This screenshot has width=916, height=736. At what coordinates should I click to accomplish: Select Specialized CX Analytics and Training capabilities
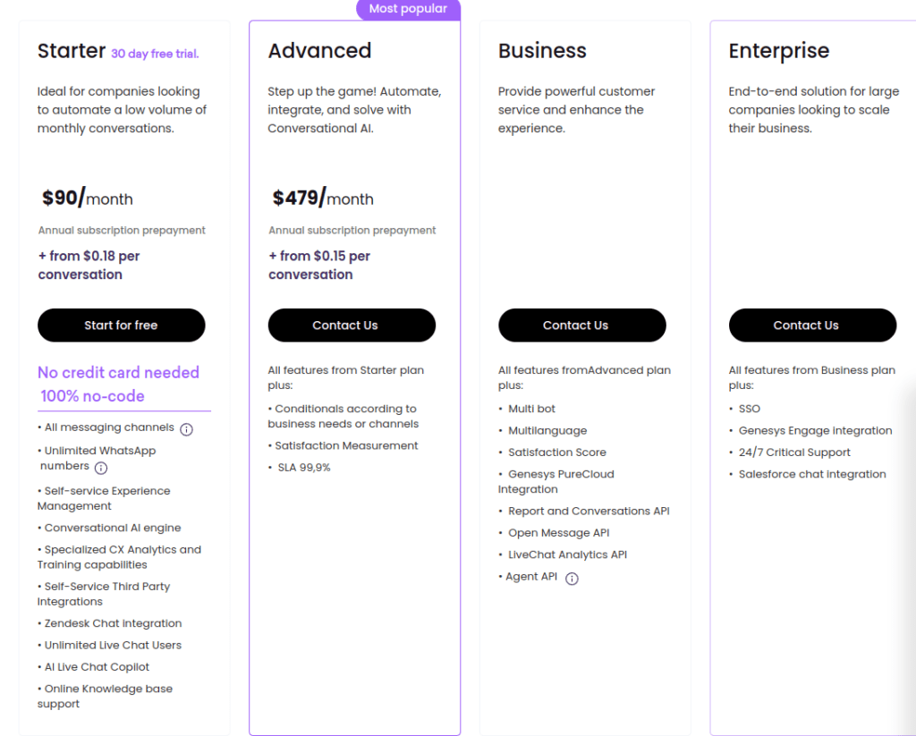coord(119,557)
